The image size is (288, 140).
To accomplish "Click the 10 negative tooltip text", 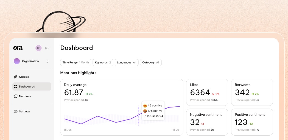I will pyautogui.click(x=155, y=111).
